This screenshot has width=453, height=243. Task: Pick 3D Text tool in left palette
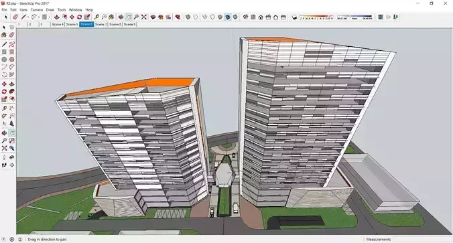11,124
